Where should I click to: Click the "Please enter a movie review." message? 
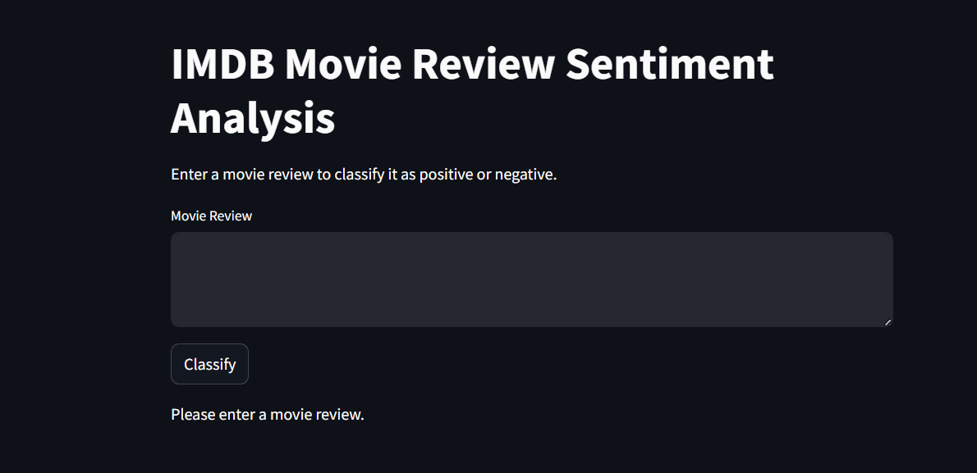point(267,414)
